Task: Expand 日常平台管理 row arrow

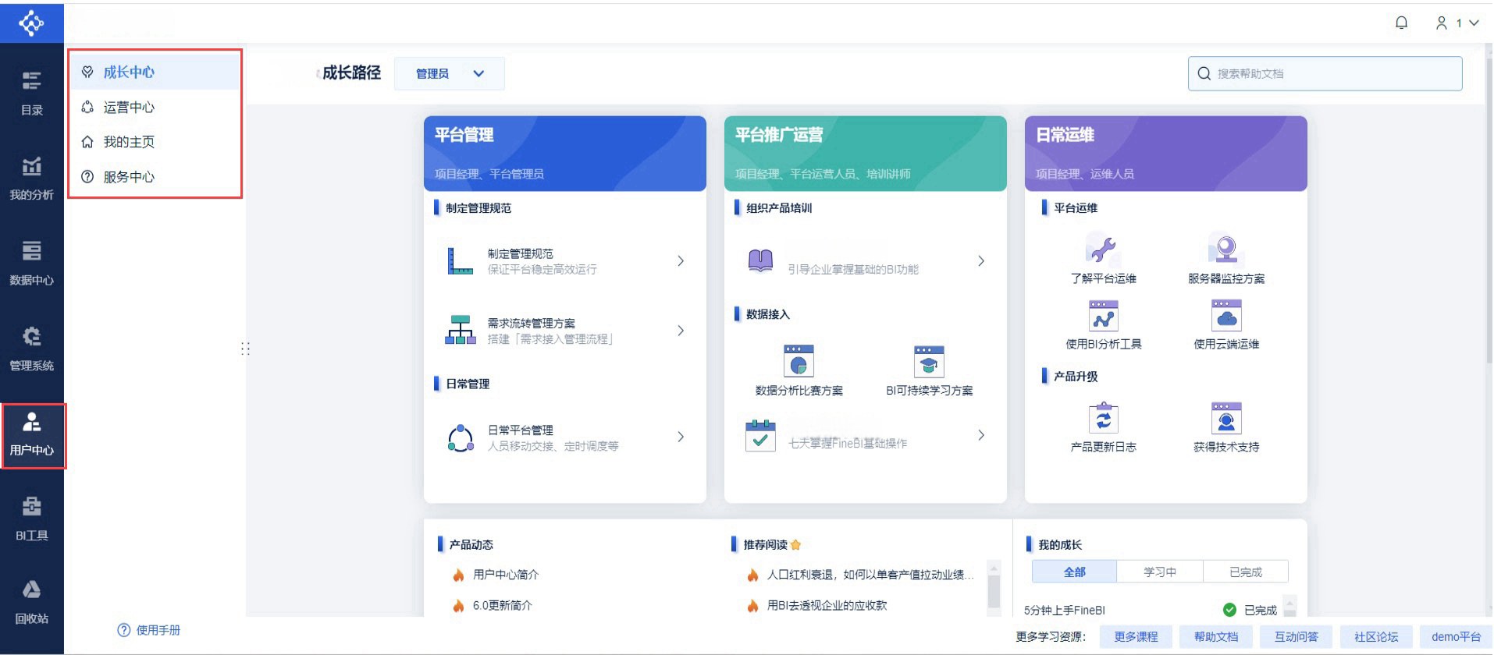Action: pyautogui.click(x=681, y=437)
